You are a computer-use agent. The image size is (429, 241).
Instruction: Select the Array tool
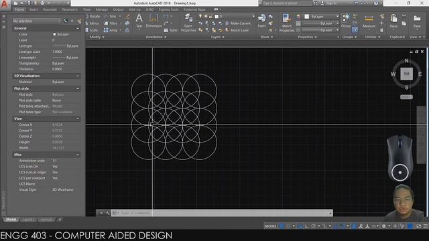[x=111, y=30]
